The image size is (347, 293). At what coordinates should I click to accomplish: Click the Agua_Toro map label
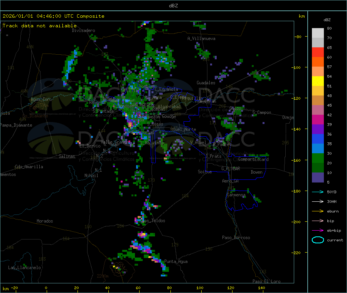coord(41,99)
